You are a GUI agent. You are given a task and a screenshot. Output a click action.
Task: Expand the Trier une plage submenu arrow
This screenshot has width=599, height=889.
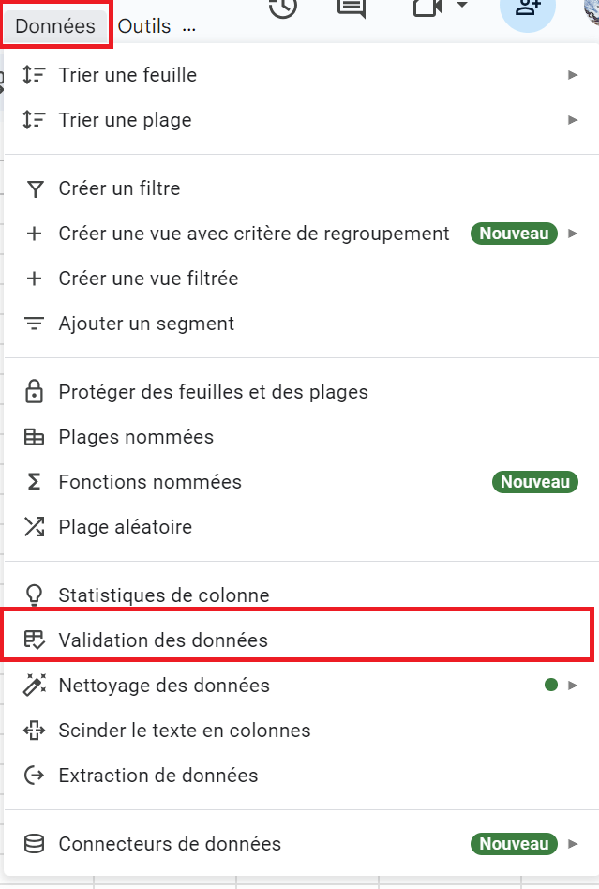pos(573,120)
